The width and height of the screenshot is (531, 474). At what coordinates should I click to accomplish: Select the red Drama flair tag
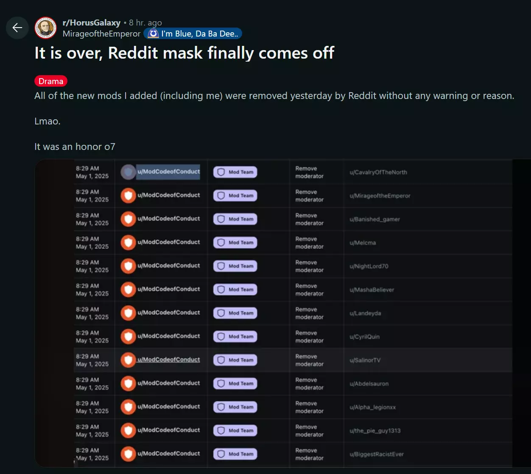pyautogui.click(x=51, y=81)
